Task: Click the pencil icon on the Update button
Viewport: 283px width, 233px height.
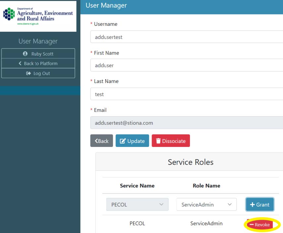Action: (122, 141)
